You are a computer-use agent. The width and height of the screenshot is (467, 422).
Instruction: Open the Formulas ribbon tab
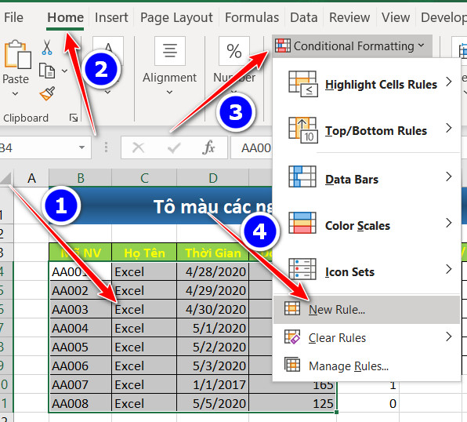[252, 17]
